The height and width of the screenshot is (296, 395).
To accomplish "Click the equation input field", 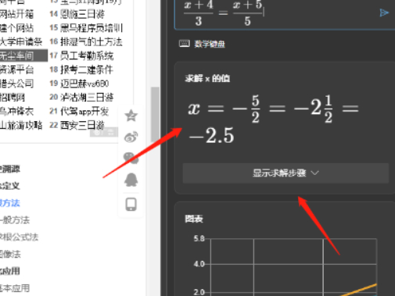I will 284,14.
